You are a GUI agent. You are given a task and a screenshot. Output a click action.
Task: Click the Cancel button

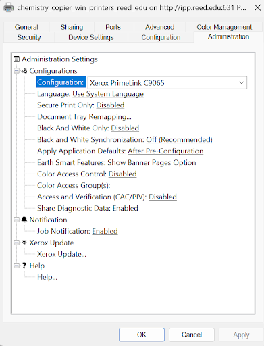click(x=192, y=335)
